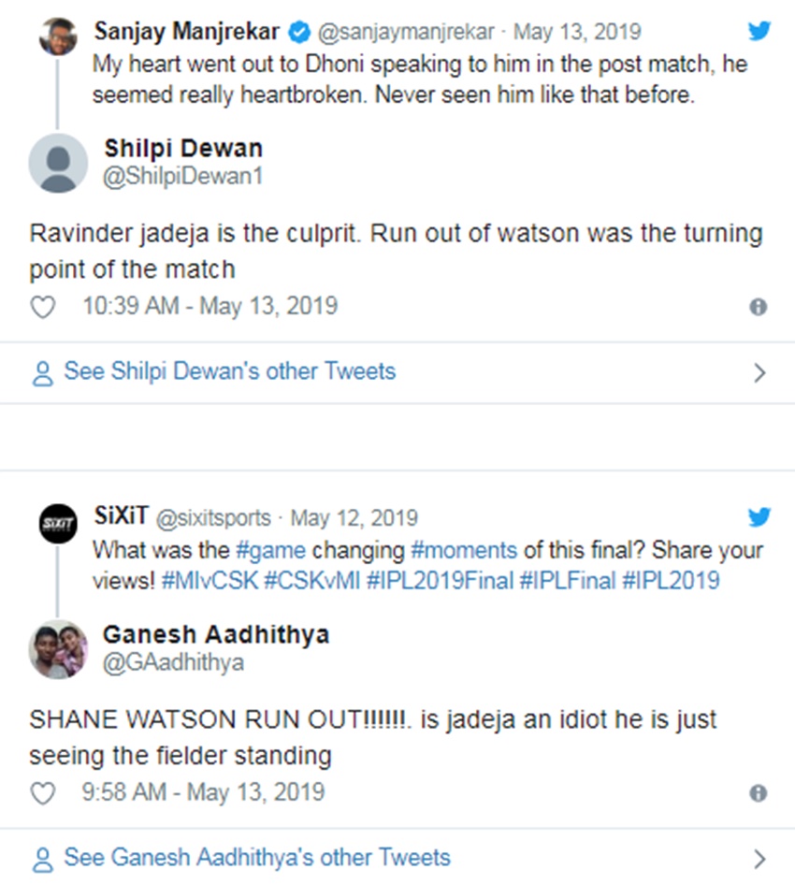Expand chevron arrow for Ganesh Aadhithya's other Tweets

click(x=759, y=859)
